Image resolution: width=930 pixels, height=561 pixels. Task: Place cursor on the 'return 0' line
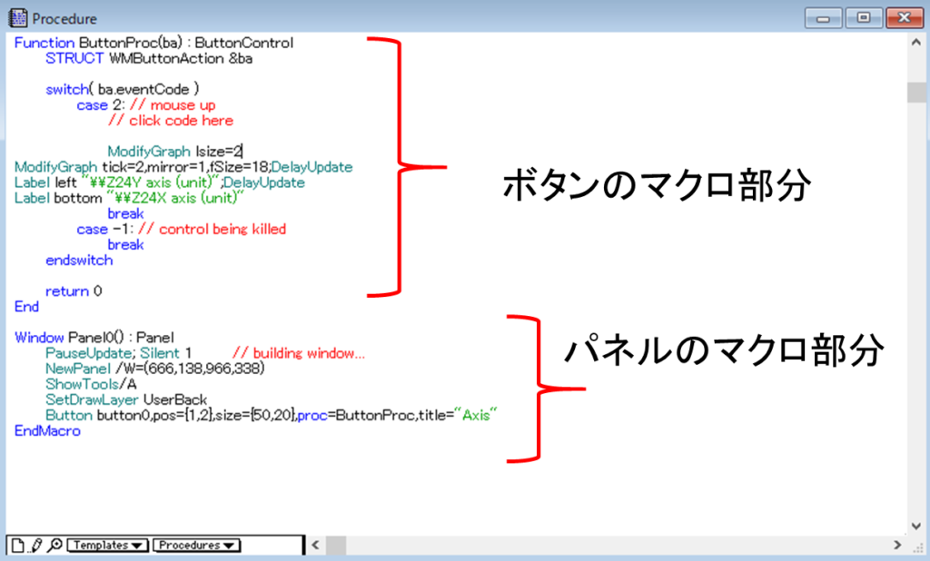click(74, 291)
